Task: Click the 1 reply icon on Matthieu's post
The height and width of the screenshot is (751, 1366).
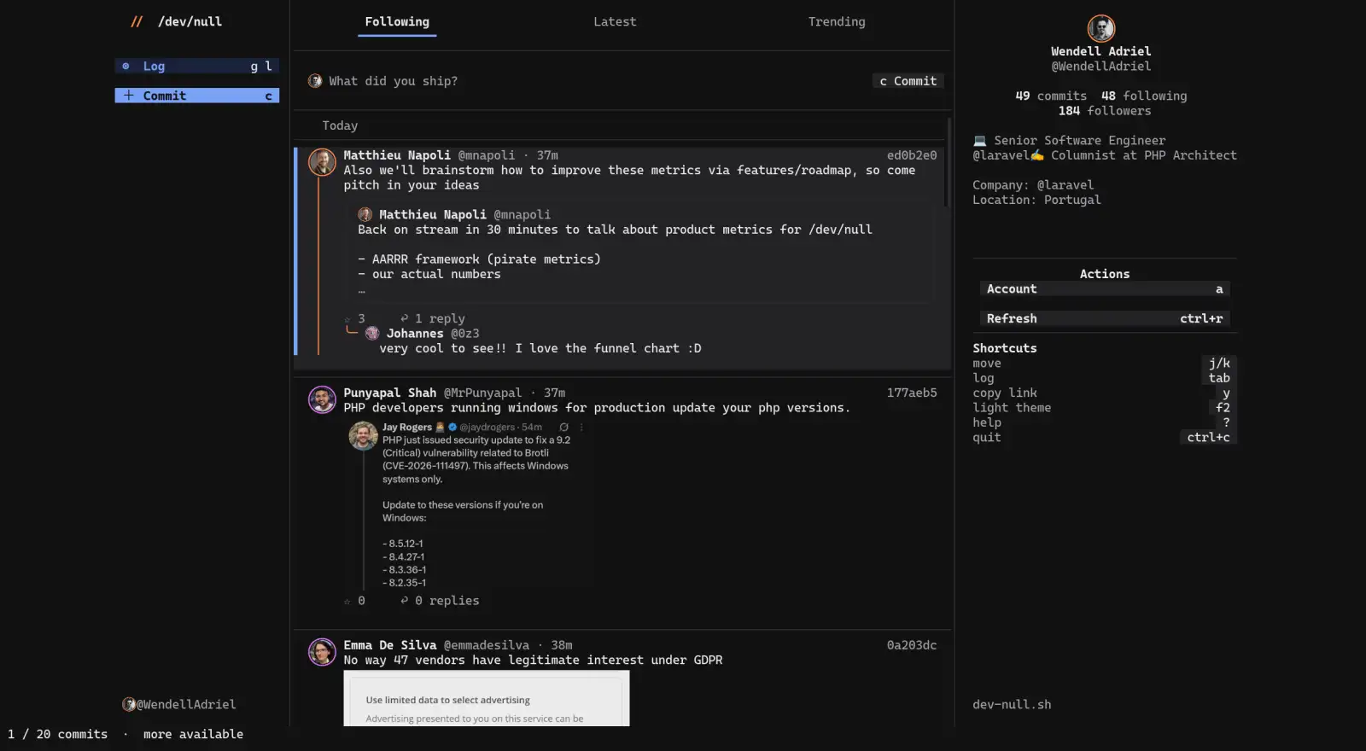Action: [x=405, y=318]
